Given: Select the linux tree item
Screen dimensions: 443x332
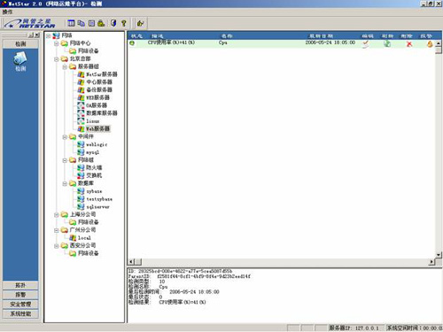Looking at the screenshot, I should 93,121.
